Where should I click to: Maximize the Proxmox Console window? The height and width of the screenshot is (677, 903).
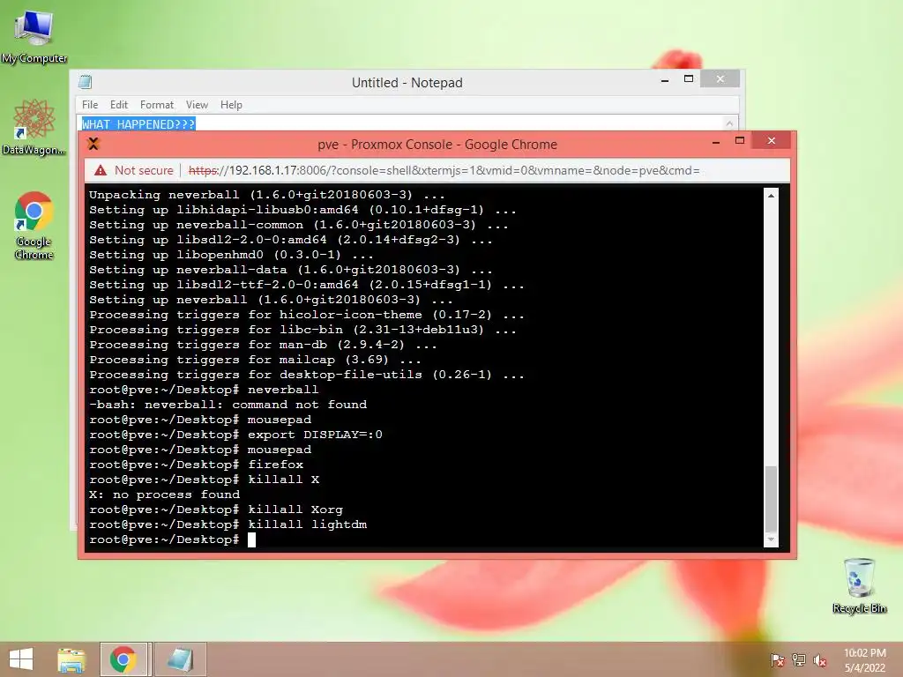(740, 140)
